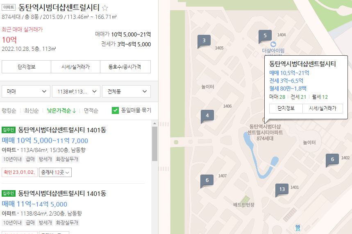Image resolution: width=352 pixels, height=234 pixels.
Task: Click price 매매 10억 5,000~11억 7,000
Action: pos(45,141)
